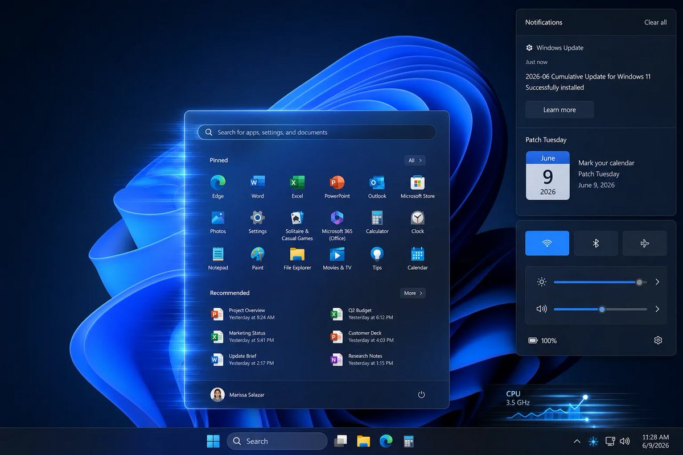Open the clock and date on taskbar
The width and height of the screenshot is (683, 455).
[x=655, y=441]
